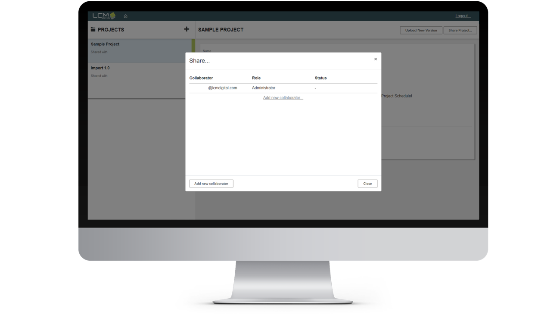The height and width of the screenshot is (315, 560).
Task: Click the LCM Digital logo
Action: 104,16
